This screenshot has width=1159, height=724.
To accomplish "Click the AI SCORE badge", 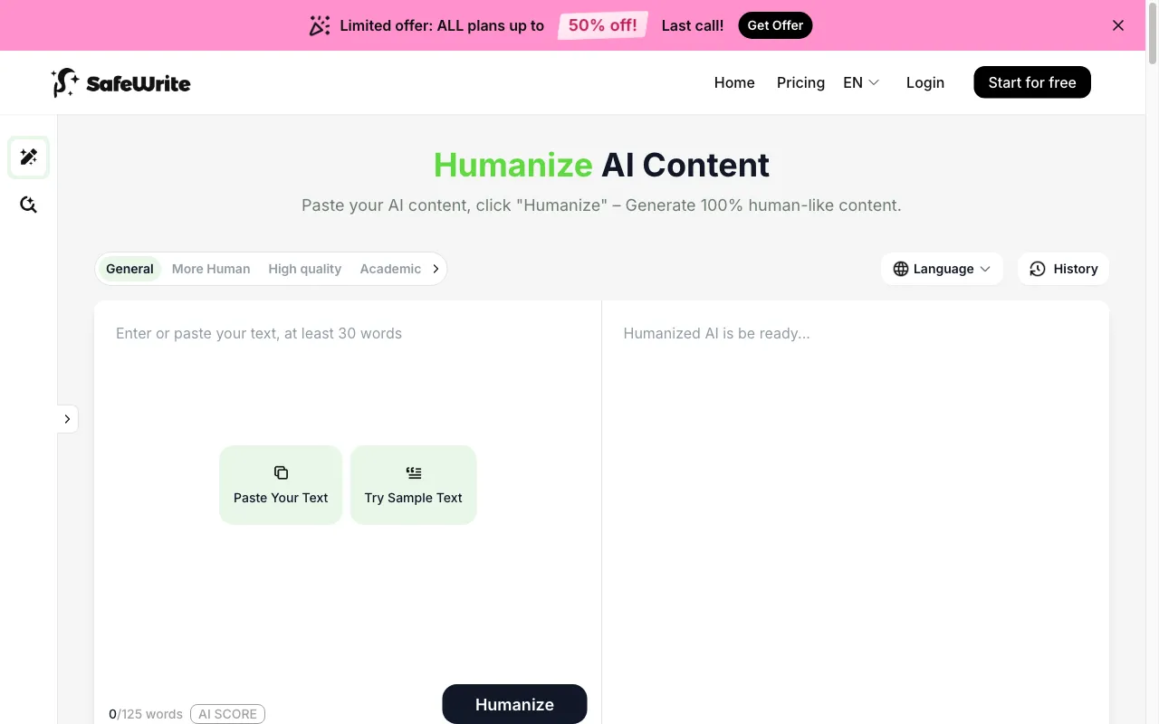I will point(227,714).
